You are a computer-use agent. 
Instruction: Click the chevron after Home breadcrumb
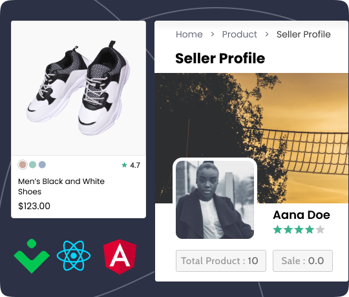coord(213,34)
